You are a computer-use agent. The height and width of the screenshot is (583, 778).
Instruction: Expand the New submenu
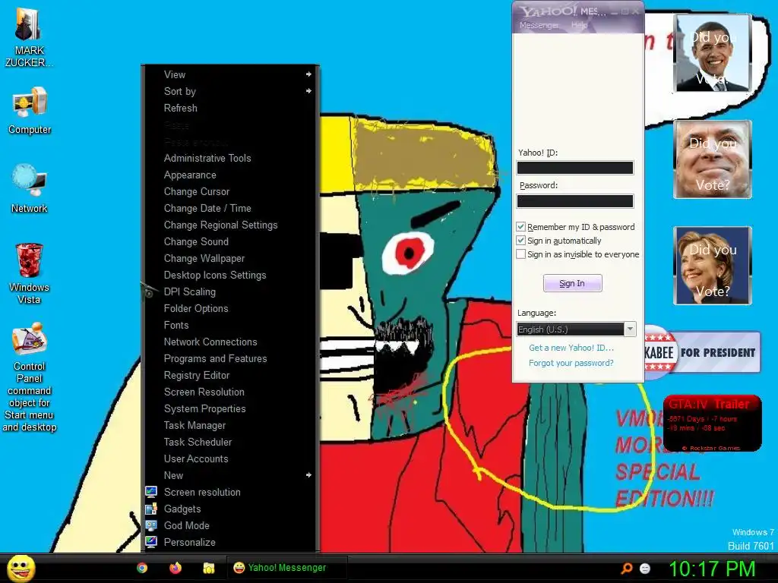click(x=231, y=475)
